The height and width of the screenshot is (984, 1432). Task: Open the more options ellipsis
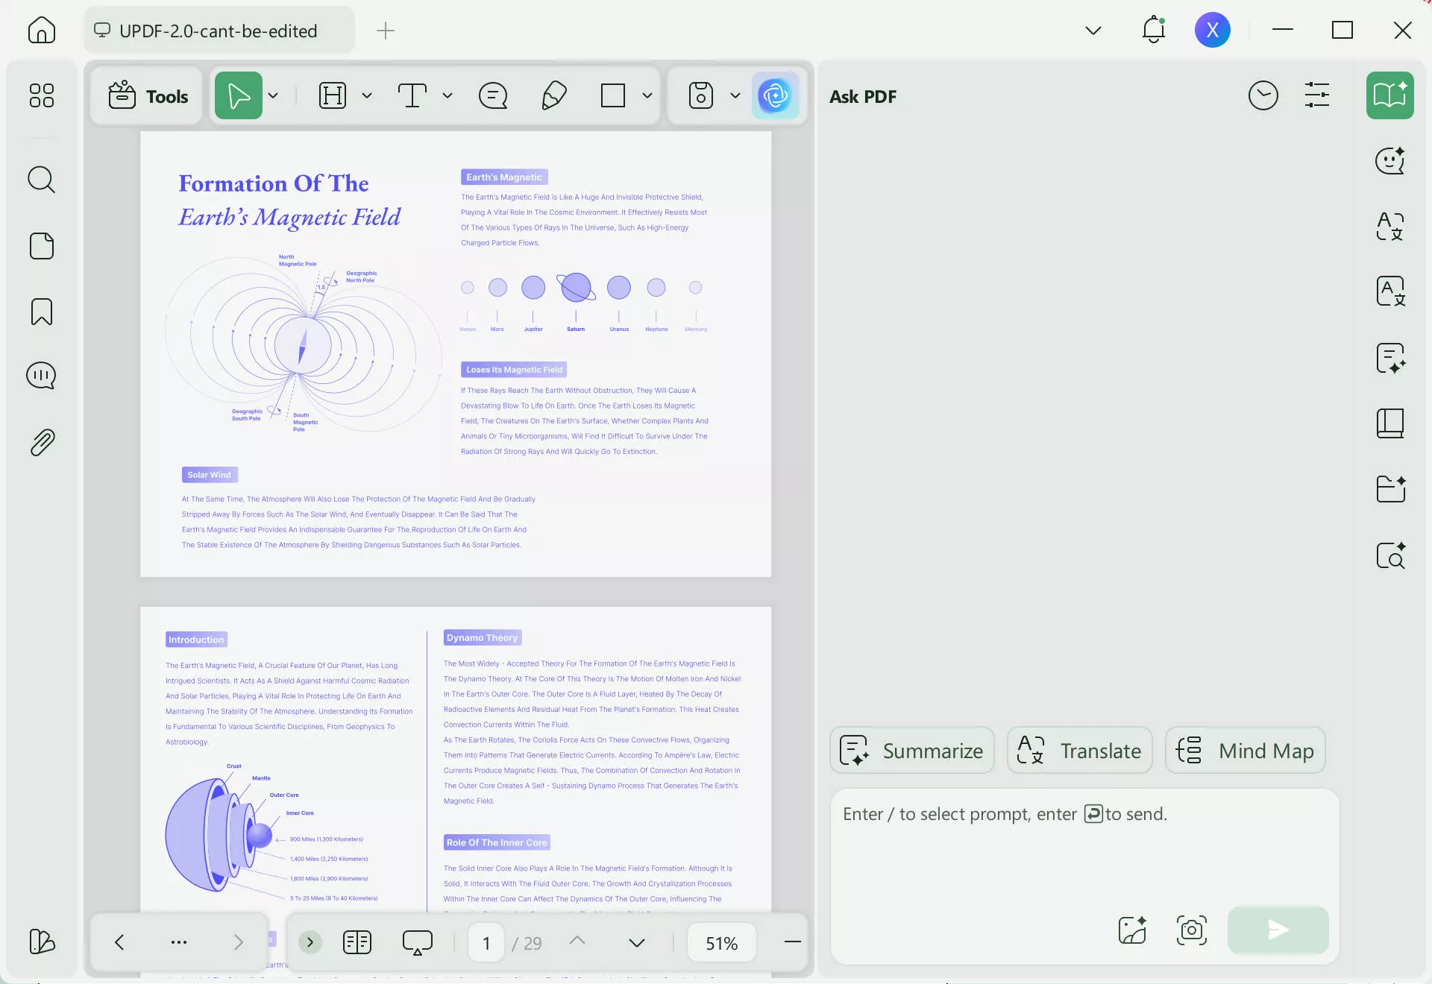(179, 942)
